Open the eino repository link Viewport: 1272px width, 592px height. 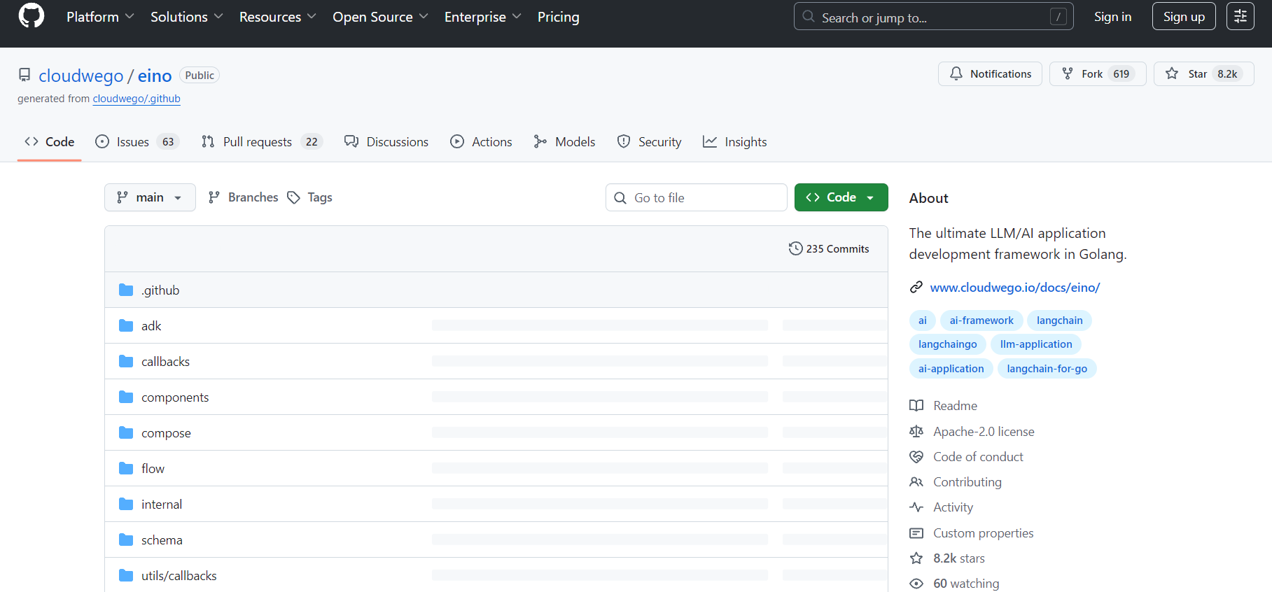coord(155,76)
